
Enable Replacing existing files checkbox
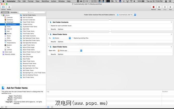[72, 38]
